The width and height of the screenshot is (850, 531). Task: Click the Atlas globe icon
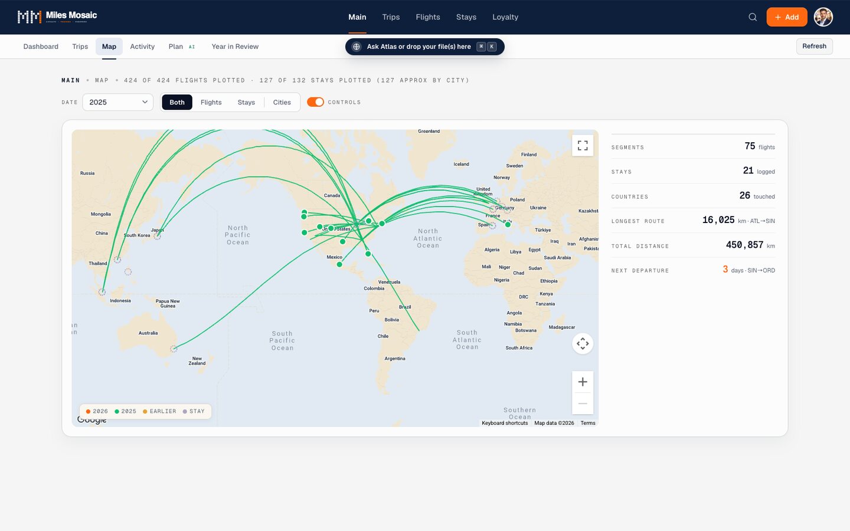[357, 47]
